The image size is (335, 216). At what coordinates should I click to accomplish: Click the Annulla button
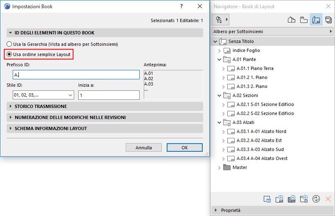click(x=144, y=148)
